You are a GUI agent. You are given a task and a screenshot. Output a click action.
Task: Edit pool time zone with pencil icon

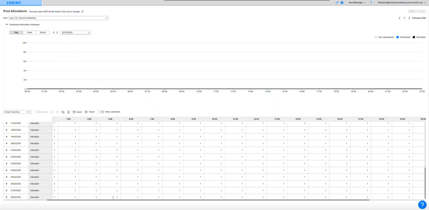coord(83,12)
